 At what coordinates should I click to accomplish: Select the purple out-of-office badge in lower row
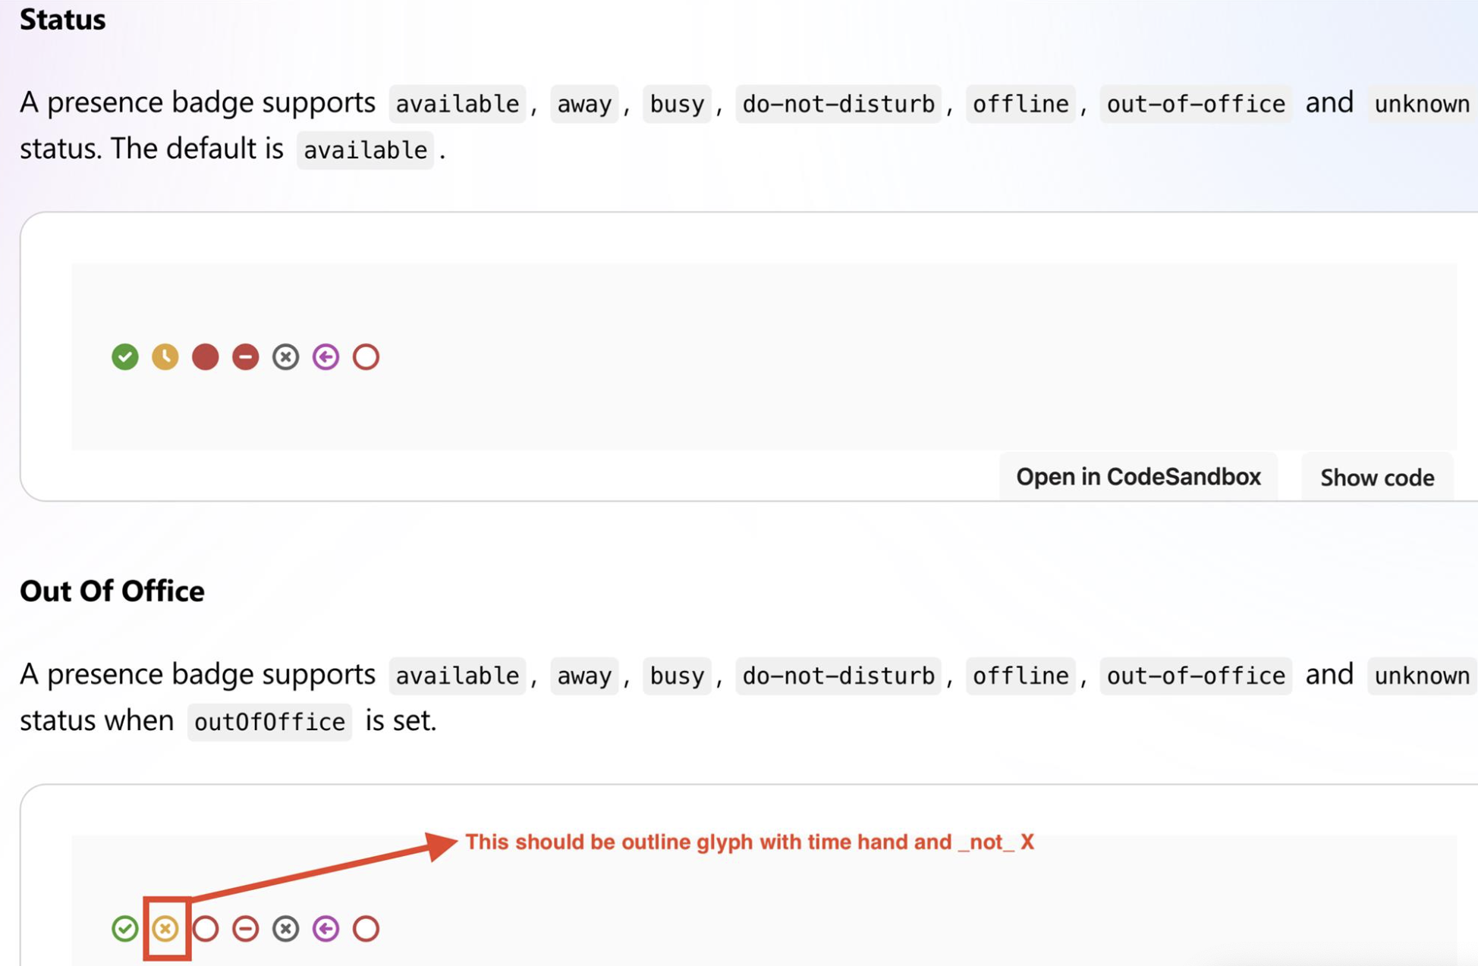point(325,928)
